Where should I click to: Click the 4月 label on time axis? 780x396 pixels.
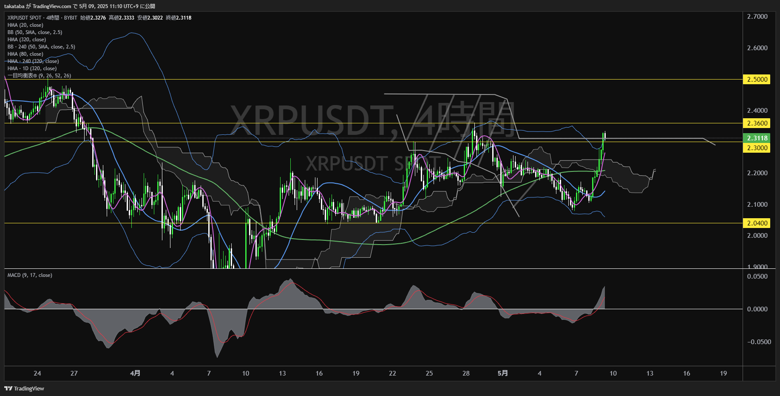135,373
